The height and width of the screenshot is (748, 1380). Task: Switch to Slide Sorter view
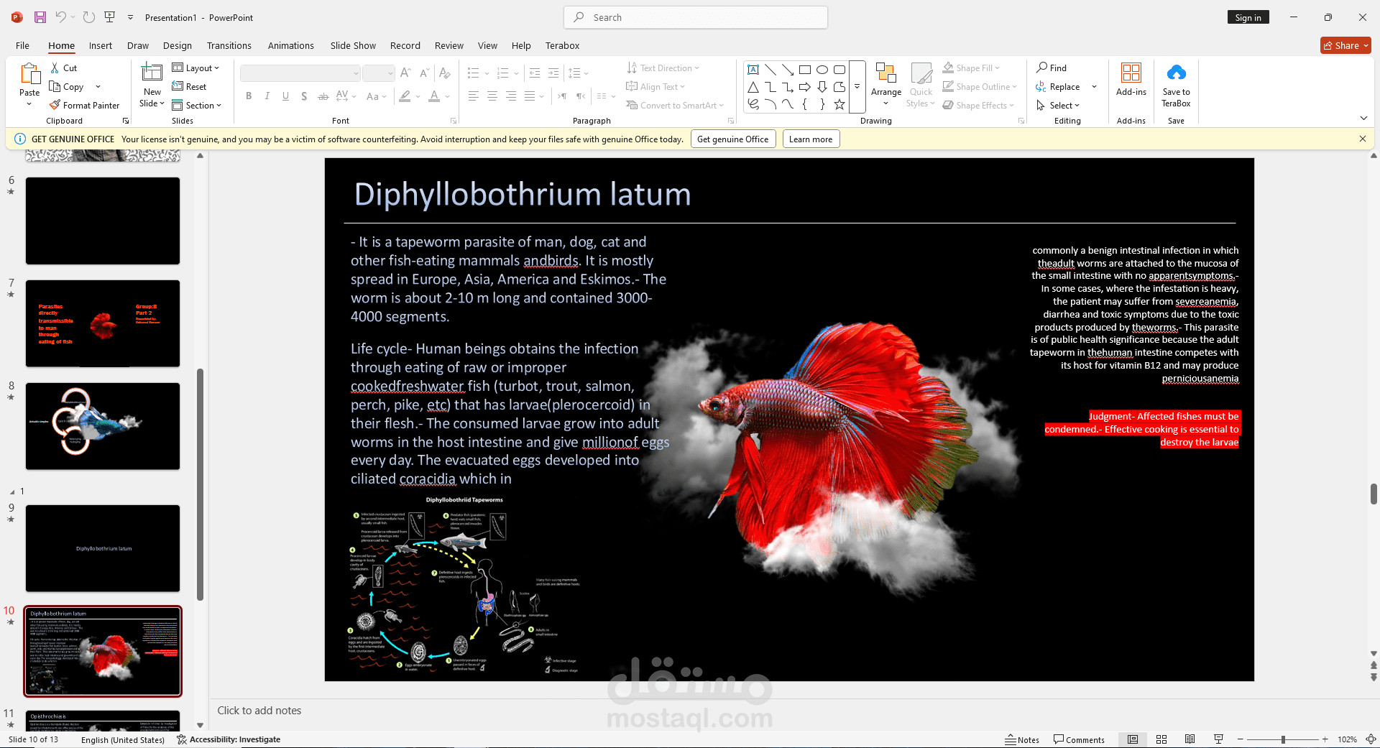click(1161, 739)
